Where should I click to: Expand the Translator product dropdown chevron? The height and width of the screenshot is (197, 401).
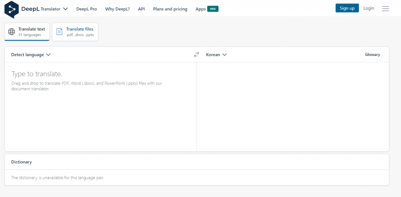[65, 9]
